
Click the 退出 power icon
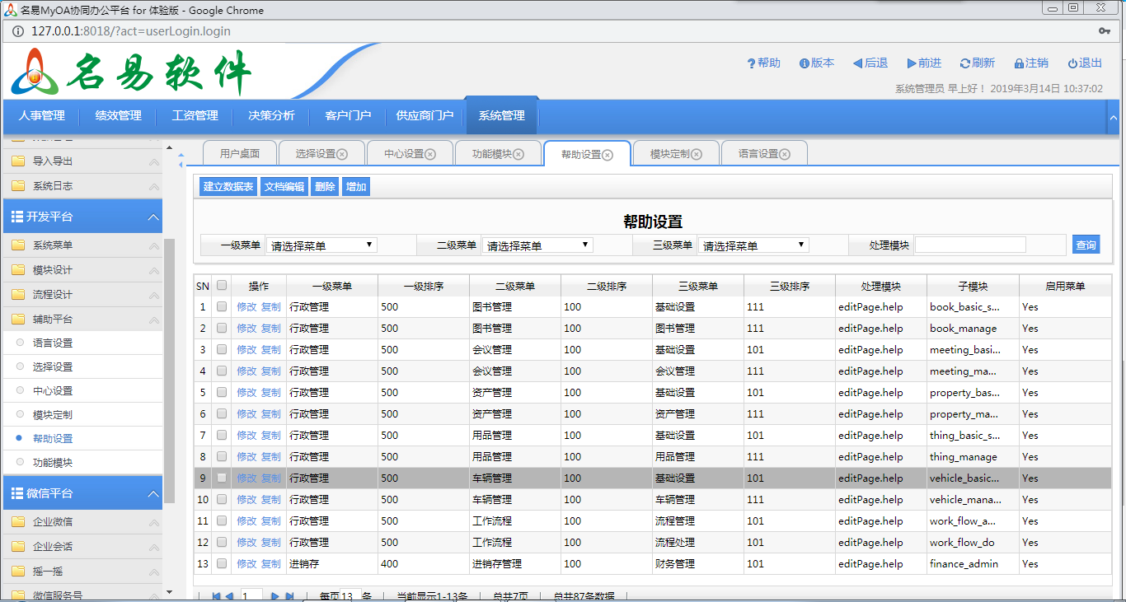tap(1072, 63)
